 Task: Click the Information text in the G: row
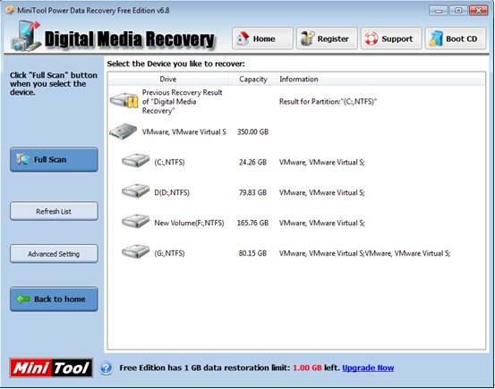coord(364,253)
